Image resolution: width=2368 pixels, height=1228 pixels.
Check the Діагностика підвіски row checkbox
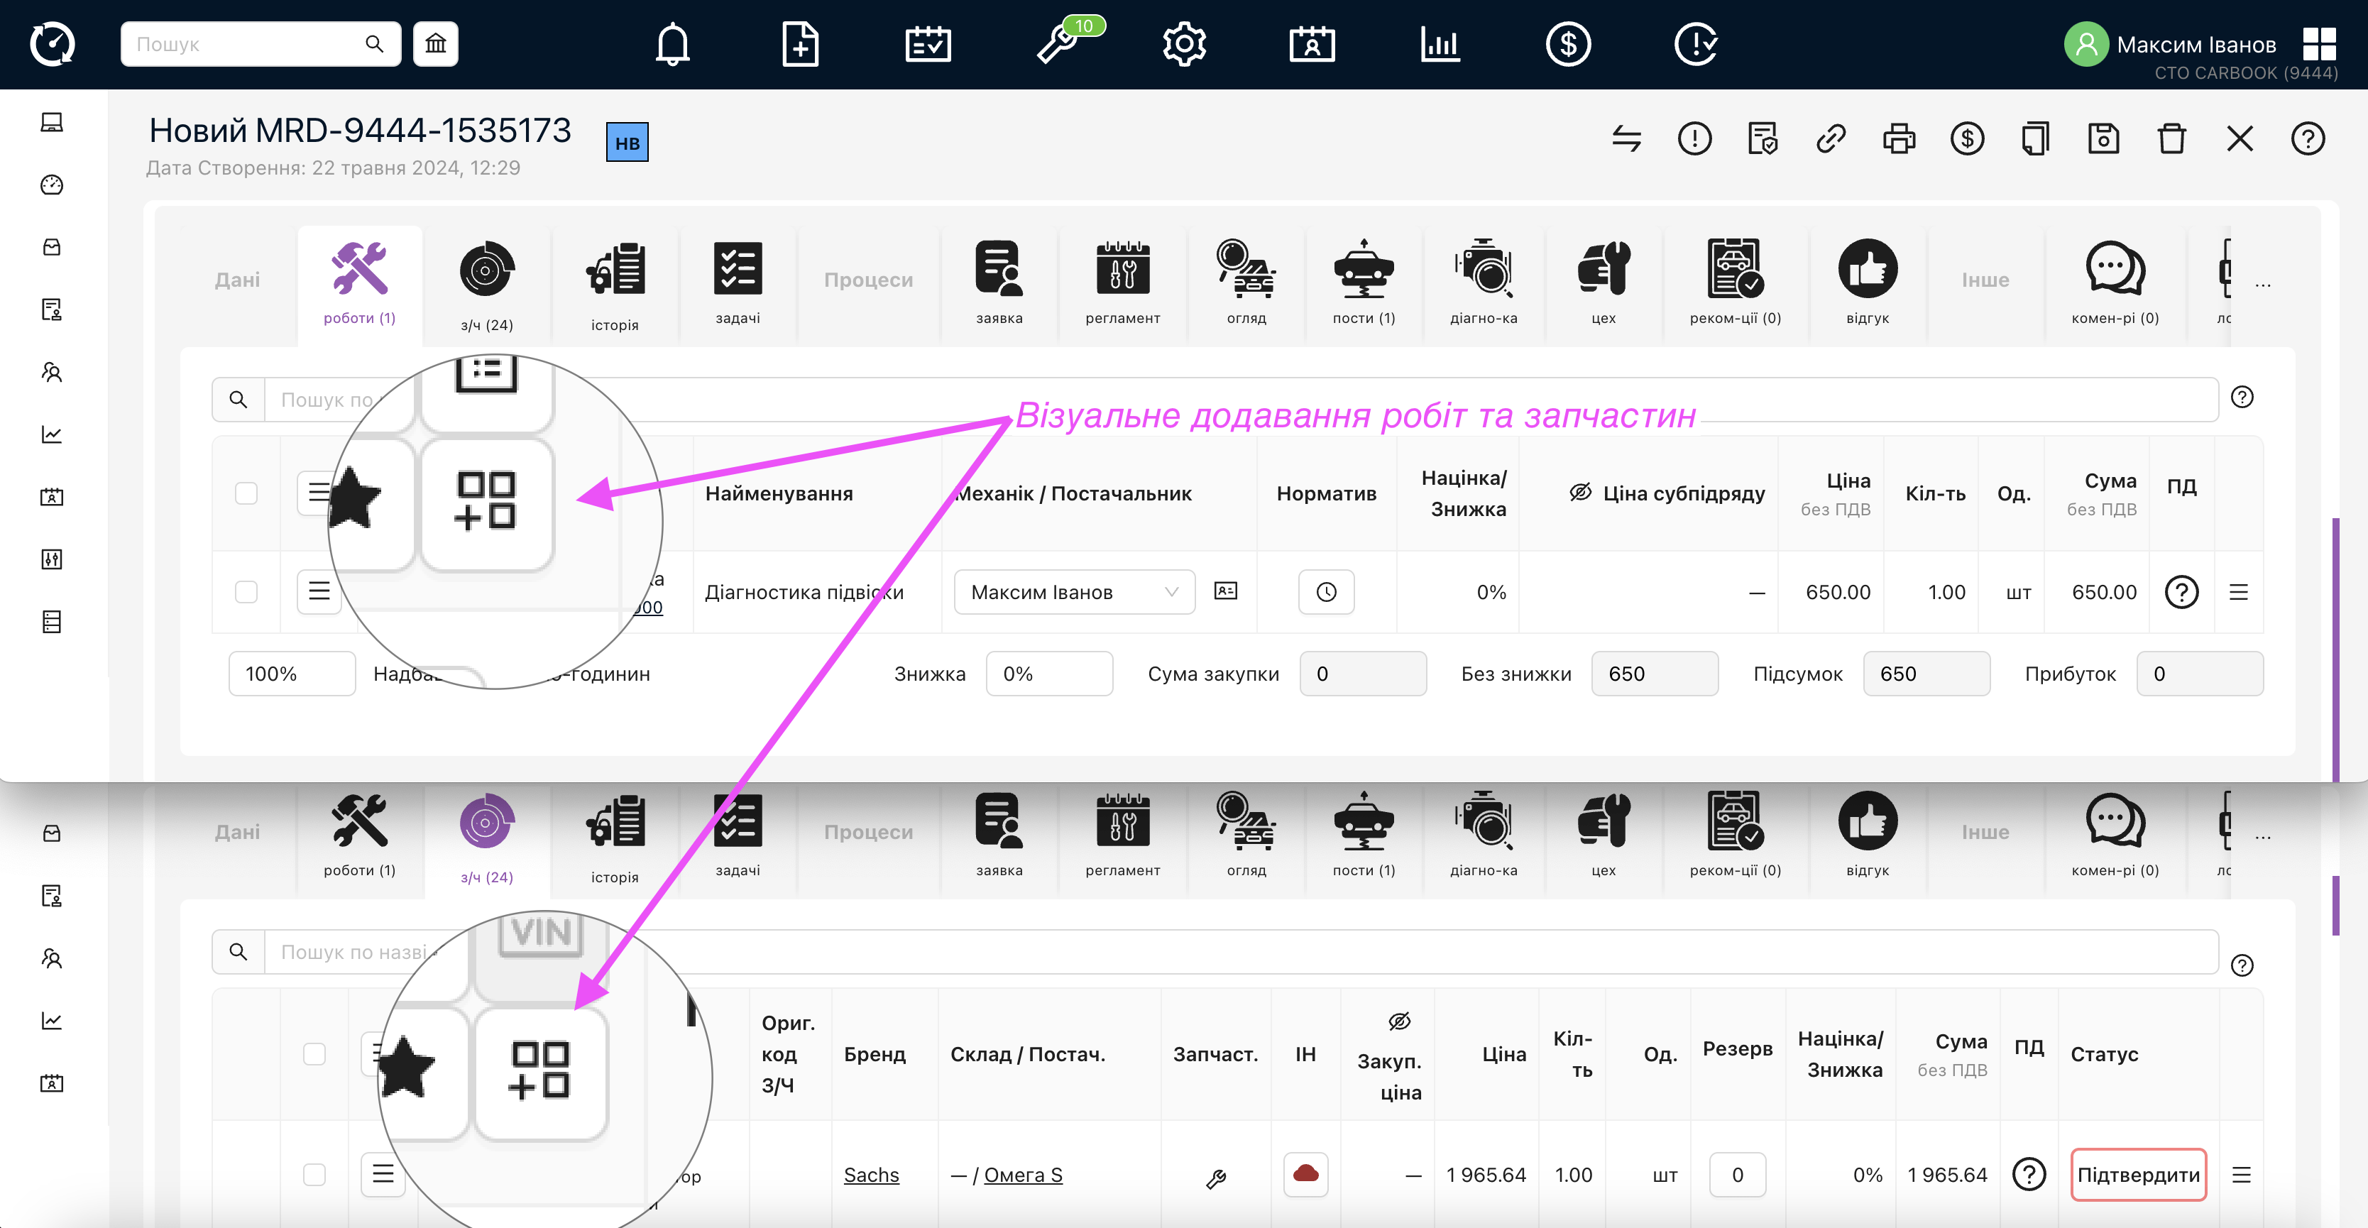[246, 592]
